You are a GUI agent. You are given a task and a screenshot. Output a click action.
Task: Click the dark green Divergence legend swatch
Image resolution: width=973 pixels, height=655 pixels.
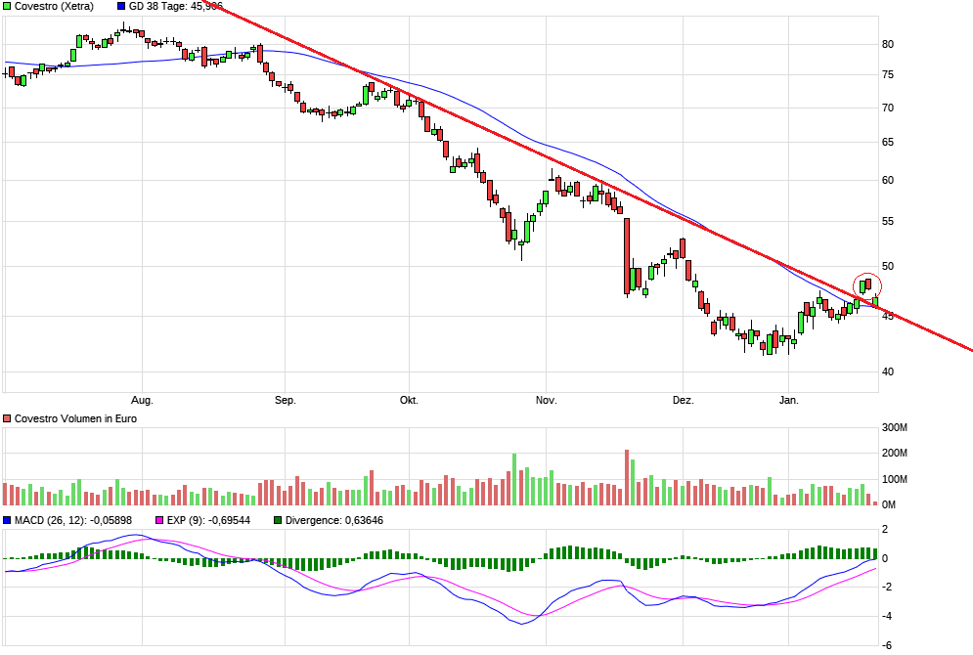click(278, 520)
